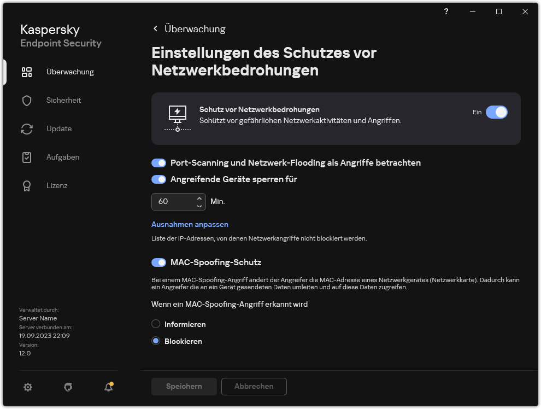This screenshot has height=409, width=541.
Task: Select the Sicherheit shield icon
Action: tap(27, 100)
